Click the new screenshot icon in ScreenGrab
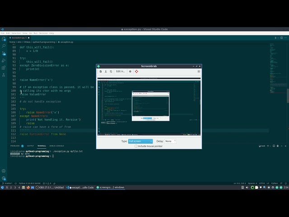Image resolution: width=289 pixels, height=217 pixels. tap(101, 71)
